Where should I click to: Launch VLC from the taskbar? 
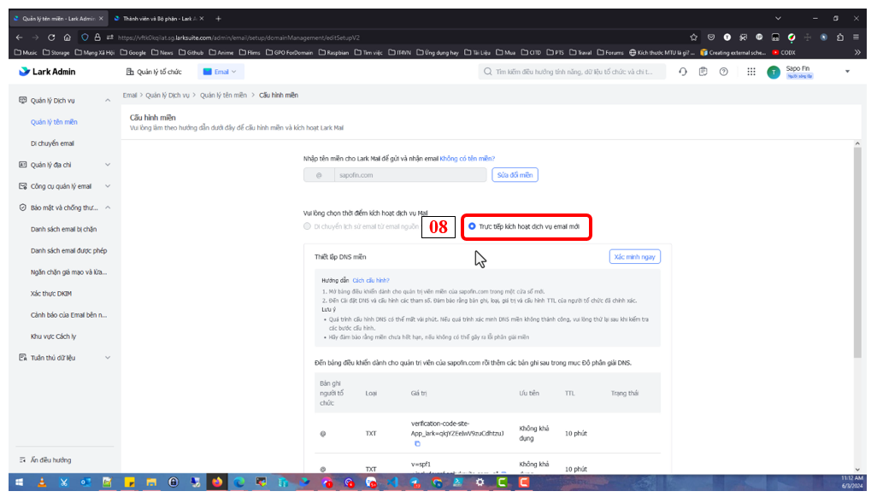click(x=41, y=483)
